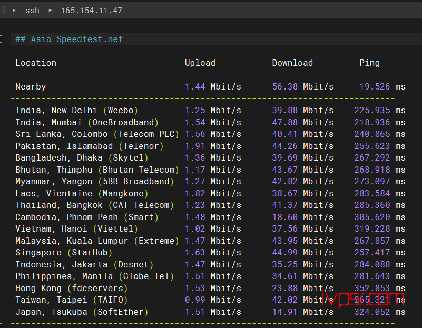422x328 pixels.
Task: Select 'Taiwan, Taipei (TAIFO)' location
Action: pyautogui.click(x=72, y=300)
